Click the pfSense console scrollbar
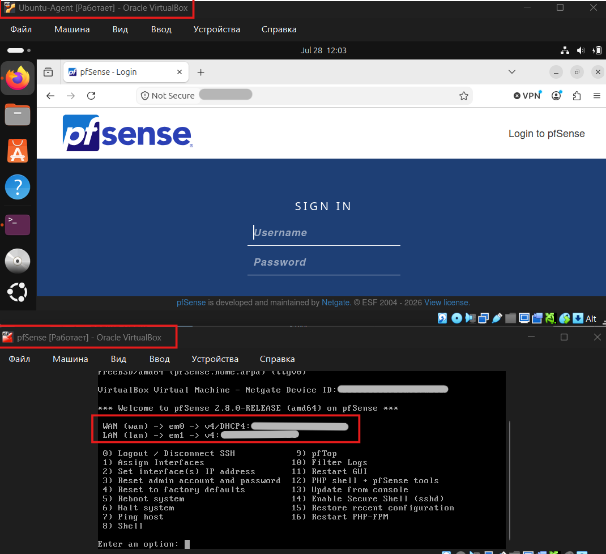This screenshot has height=554, width=606. pos(510,480)
